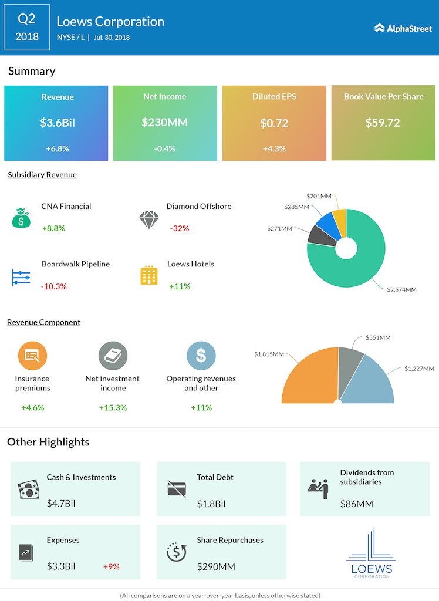
Task: Click the Expenses +9% change value
Action: tap(111, 567)
